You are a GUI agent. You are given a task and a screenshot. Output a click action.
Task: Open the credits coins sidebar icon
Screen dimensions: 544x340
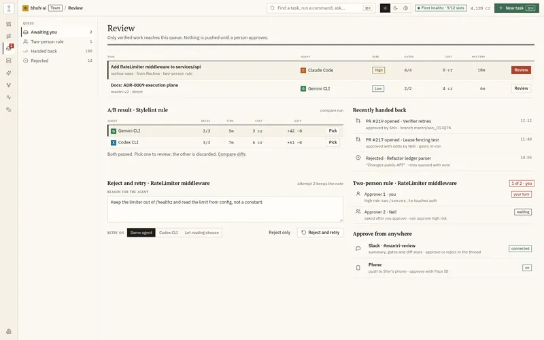pyautogui.click(x=9, y=109)
